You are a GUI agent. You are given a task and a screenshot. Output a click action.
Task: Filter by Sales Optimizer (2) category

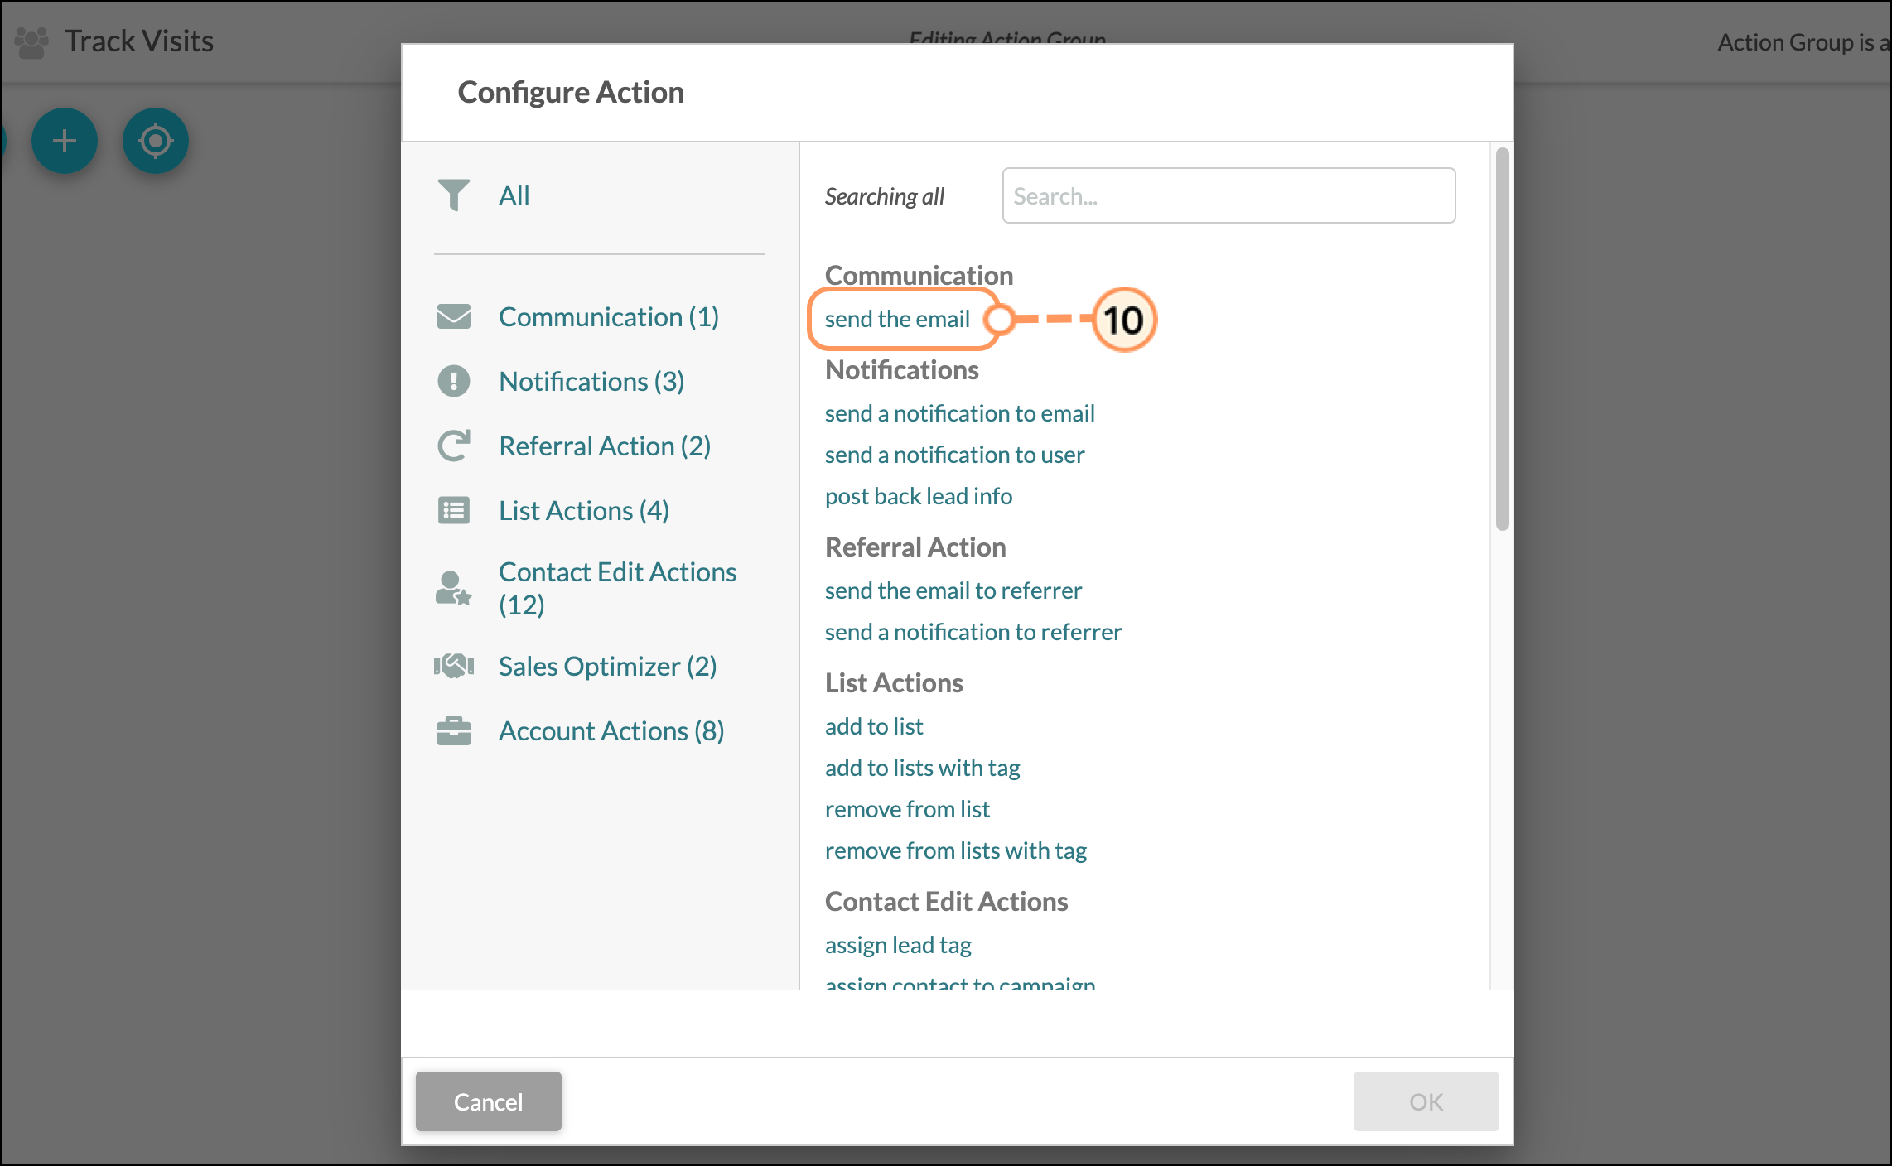coord(607,666)
